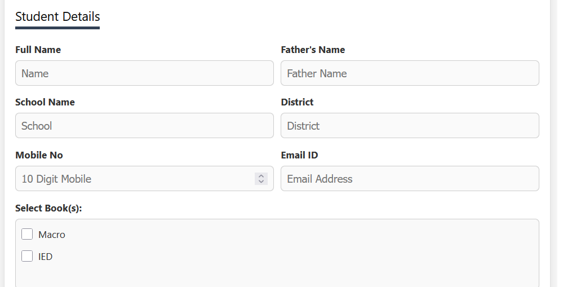
Task: Click the Student Details heading
Action: [57, 16]
